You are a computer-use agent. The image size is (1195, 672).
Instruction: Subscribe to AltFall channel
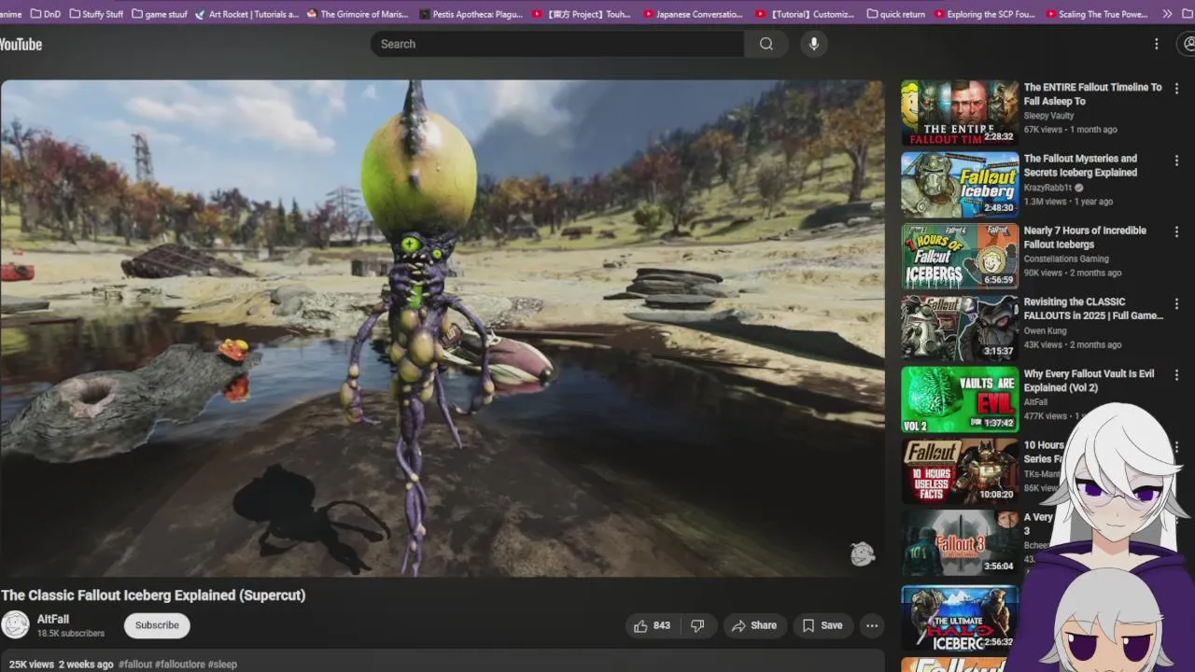(157, 625)
